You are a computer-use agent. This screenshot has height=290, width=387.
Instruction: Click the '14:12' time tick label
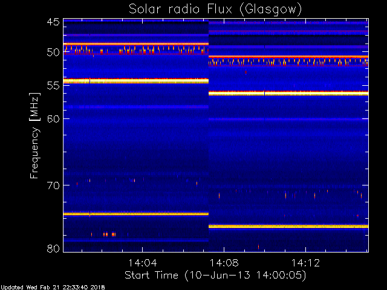tap(305, 263)
